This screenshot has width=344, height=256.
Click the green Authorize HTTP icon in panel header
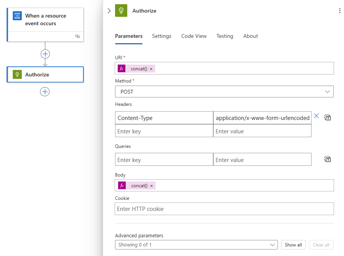[x=121, y=11]
